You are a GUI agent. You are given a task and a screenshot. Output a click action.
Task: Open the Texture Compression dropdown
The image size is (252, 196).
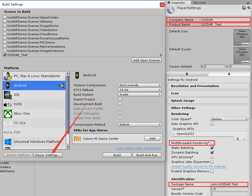(x=140, y=85)
